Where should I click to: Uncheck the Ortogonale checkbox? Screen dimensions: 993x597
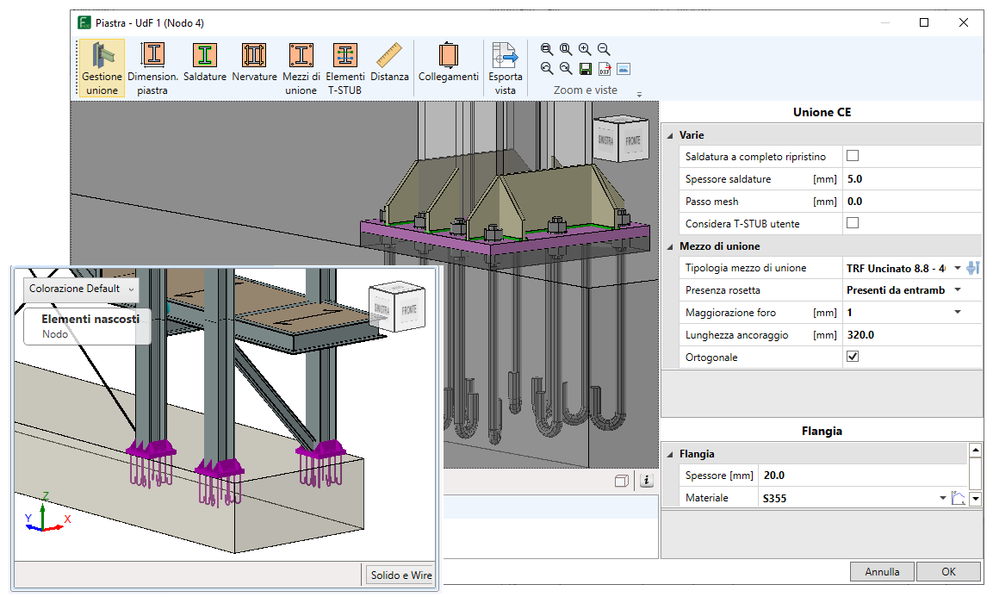(853, 358)
